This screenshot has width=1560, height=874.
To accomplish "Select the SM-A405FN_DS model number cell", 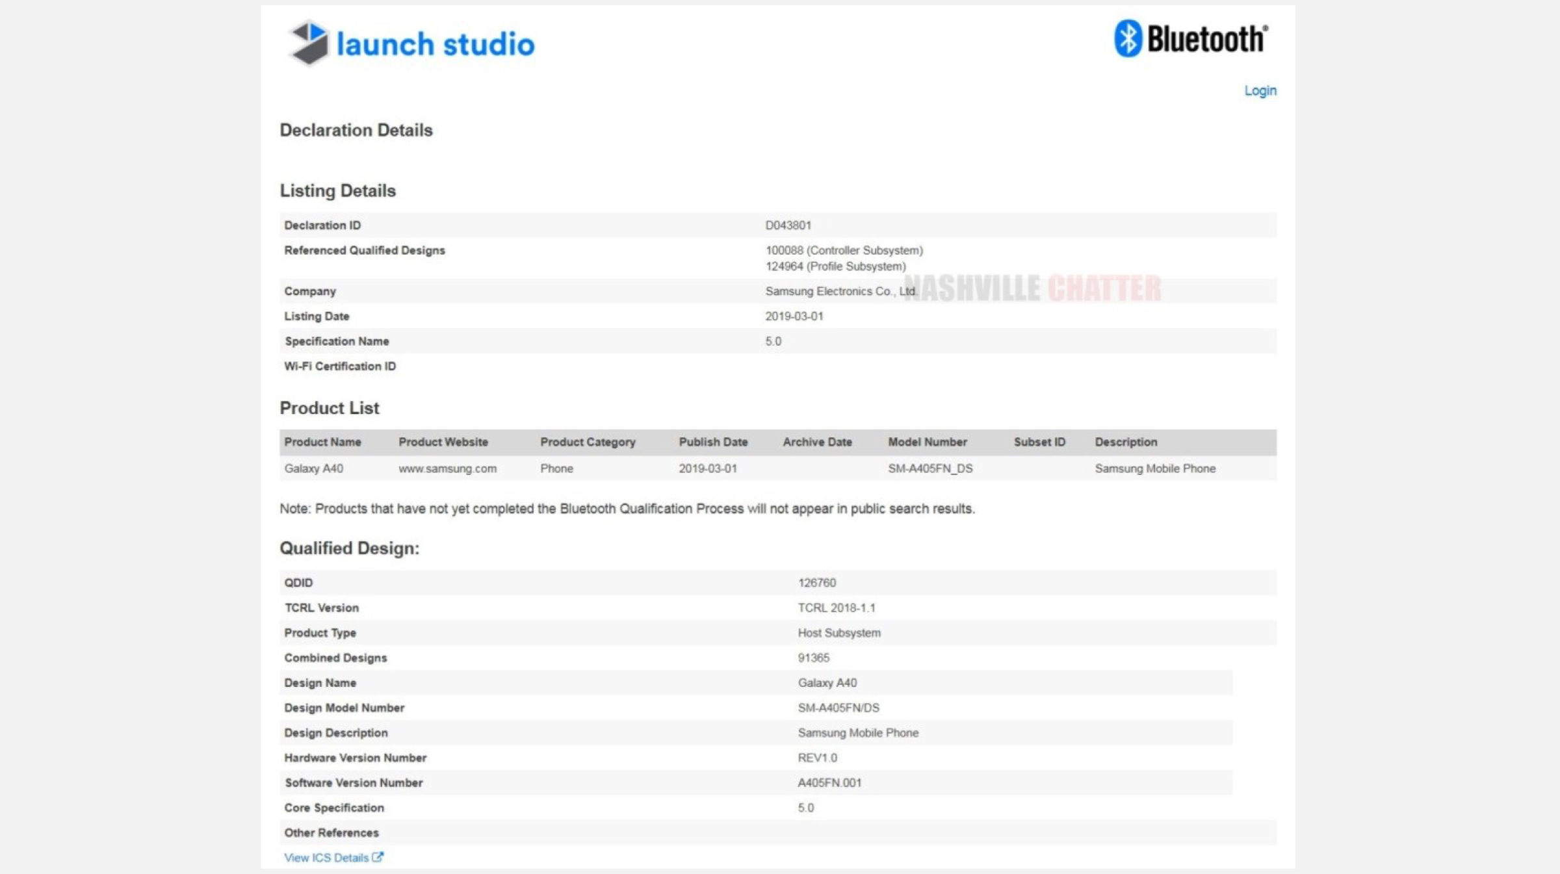I will click(930, 469).
